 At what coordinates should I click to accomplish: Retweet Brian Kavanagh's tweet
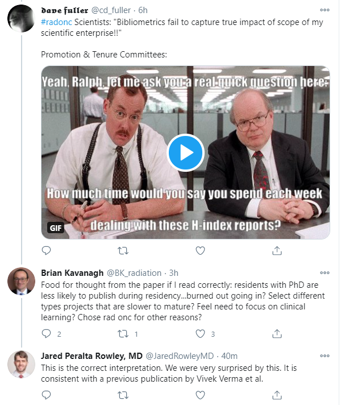tap(123, 334)
